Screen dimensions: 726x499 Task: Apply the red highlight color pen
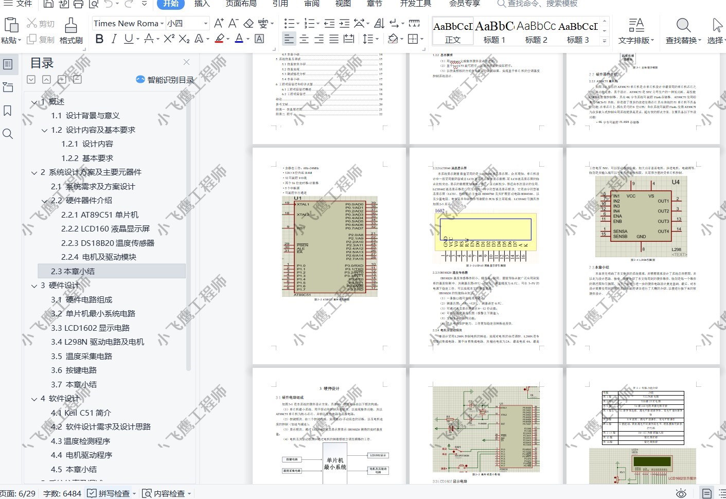coord(220,39)
